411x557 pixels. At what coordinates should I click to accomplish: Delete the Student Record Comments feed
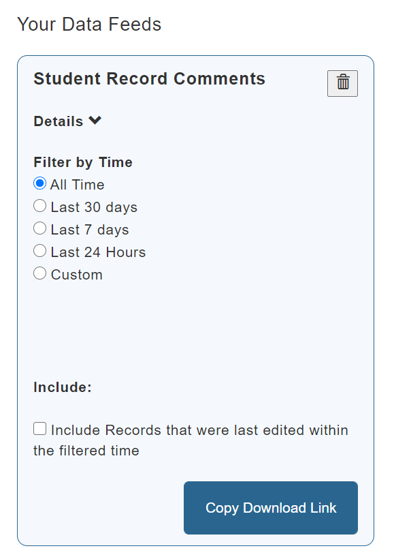tap(342, 83)
